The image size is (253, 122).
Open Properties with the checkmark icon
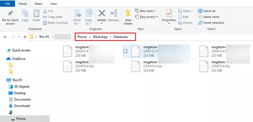(169, 13)
